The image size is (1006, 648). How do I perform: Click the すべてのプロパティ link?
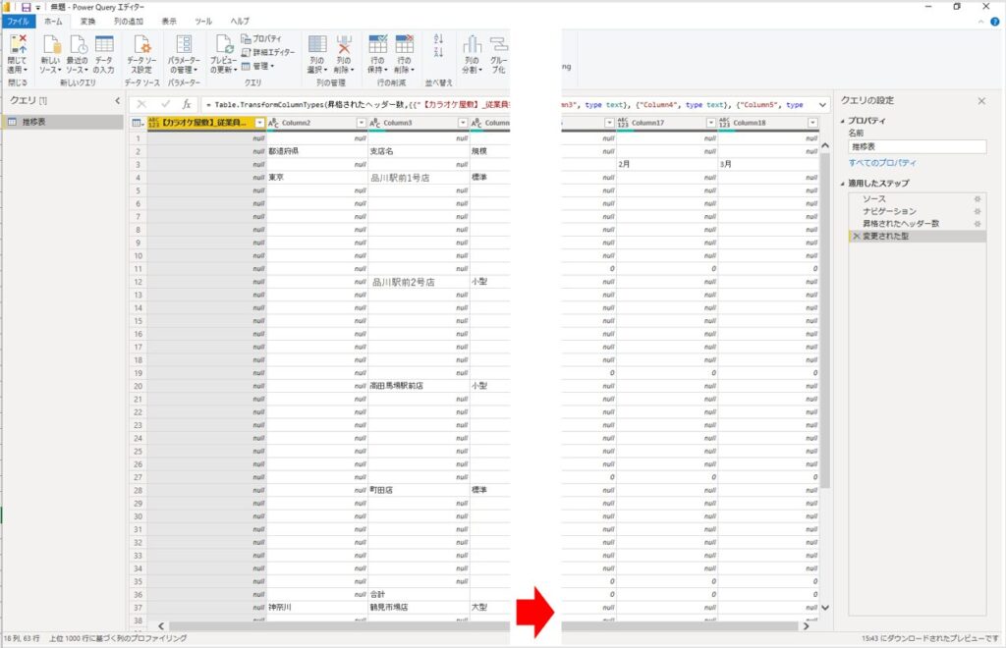click(x=882, y=163)
